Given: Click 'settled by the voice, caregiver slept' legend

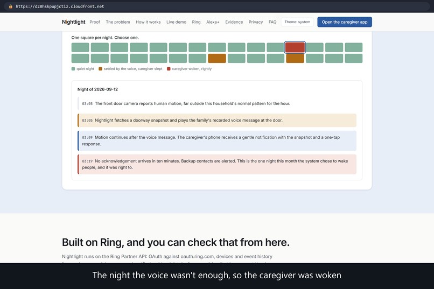Looking at the screenshot, I should [133, 69].
